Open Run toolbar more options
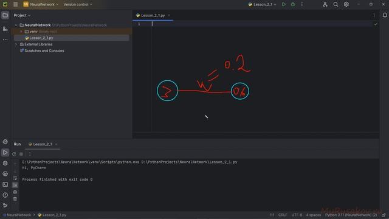 pyautogui.click(x=30, y=154)
